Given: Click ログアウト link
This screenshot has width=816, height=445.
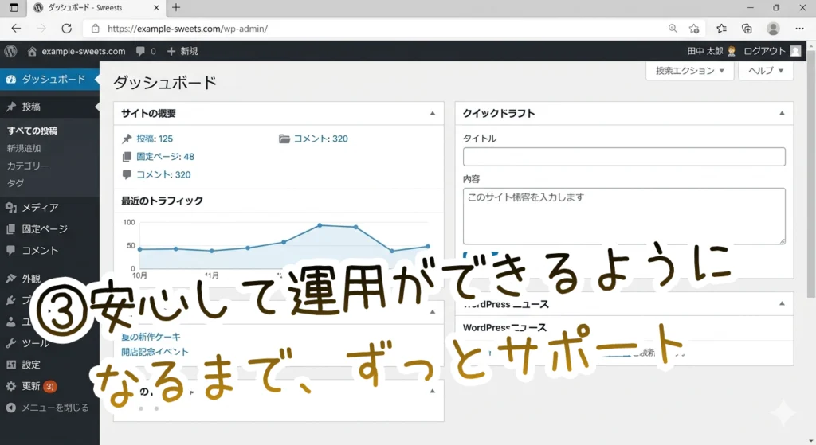Looking at the screenshot, I should click(x=764, y=51).
